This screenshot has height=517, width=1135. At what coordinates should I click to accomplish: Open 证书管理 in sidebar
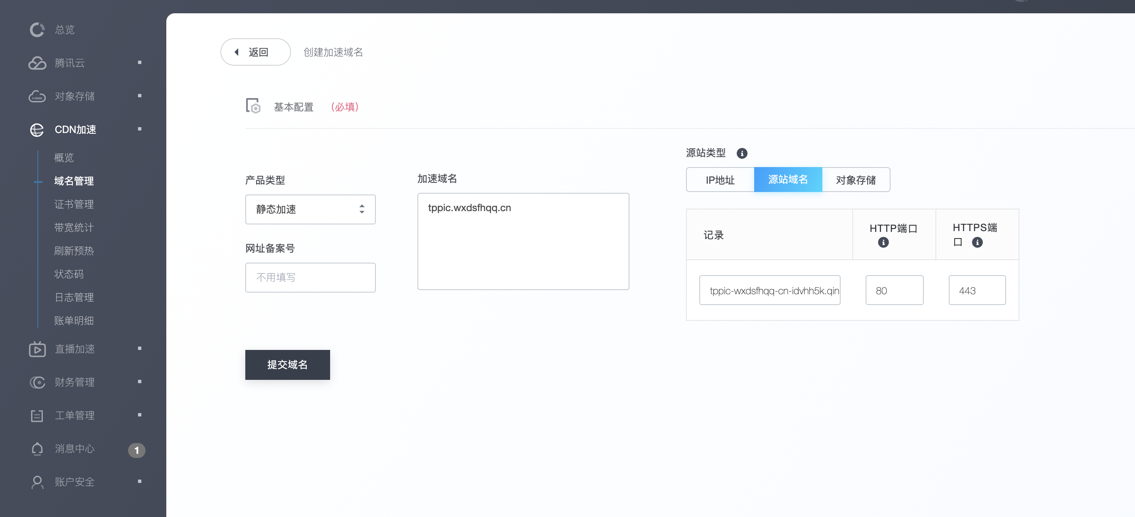(74, 204)
